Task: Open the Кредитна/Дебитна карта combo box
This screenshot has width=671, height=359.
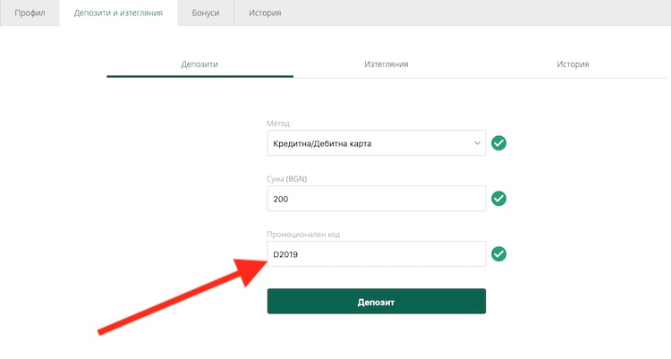Action: [376, 143]
